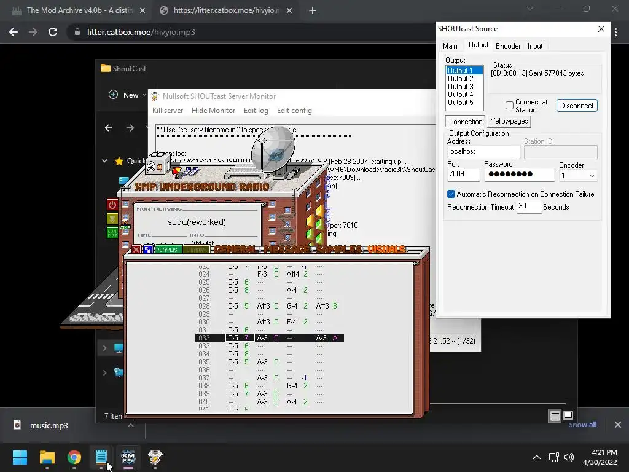
Task: Collapse Quick access in Explorer sidebar
Action: [x=104, y=161]
